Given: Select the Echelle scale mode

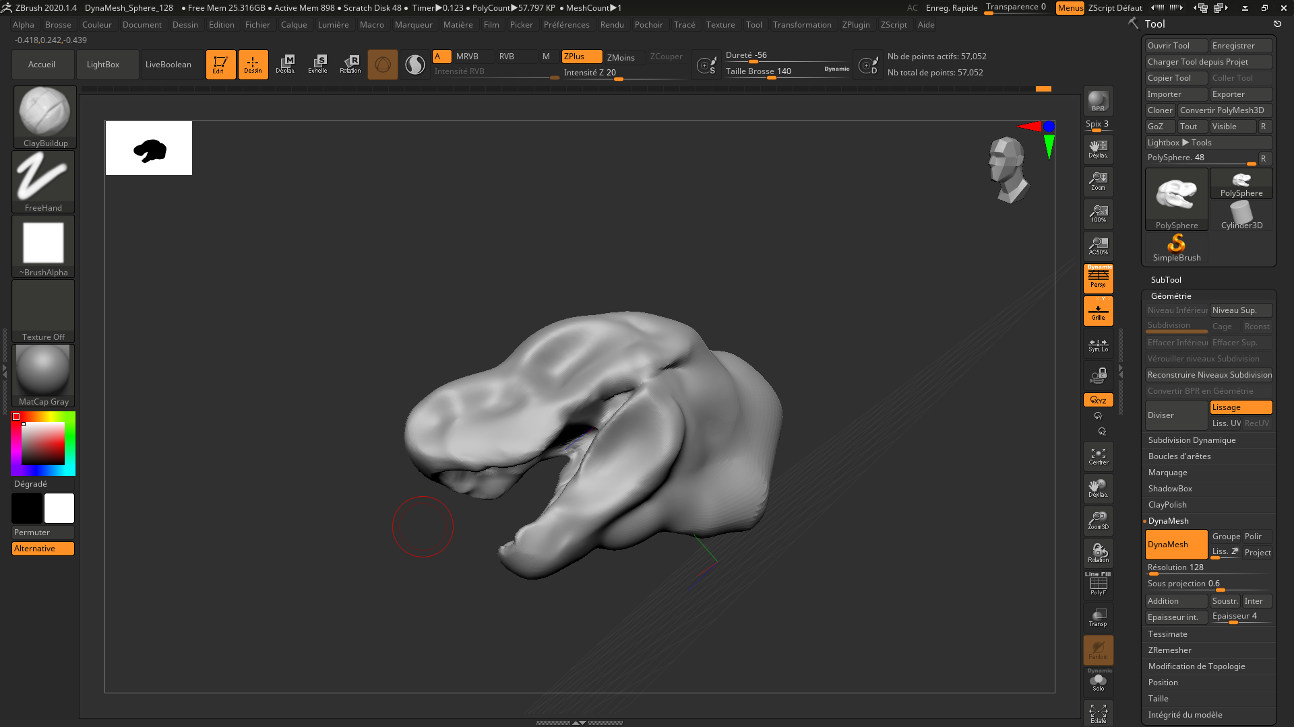Looking at the screenshot, I should tap(317, 65).
